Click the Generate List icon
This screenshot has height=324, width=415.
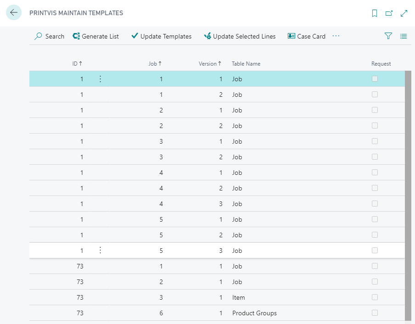pos(76,36)
